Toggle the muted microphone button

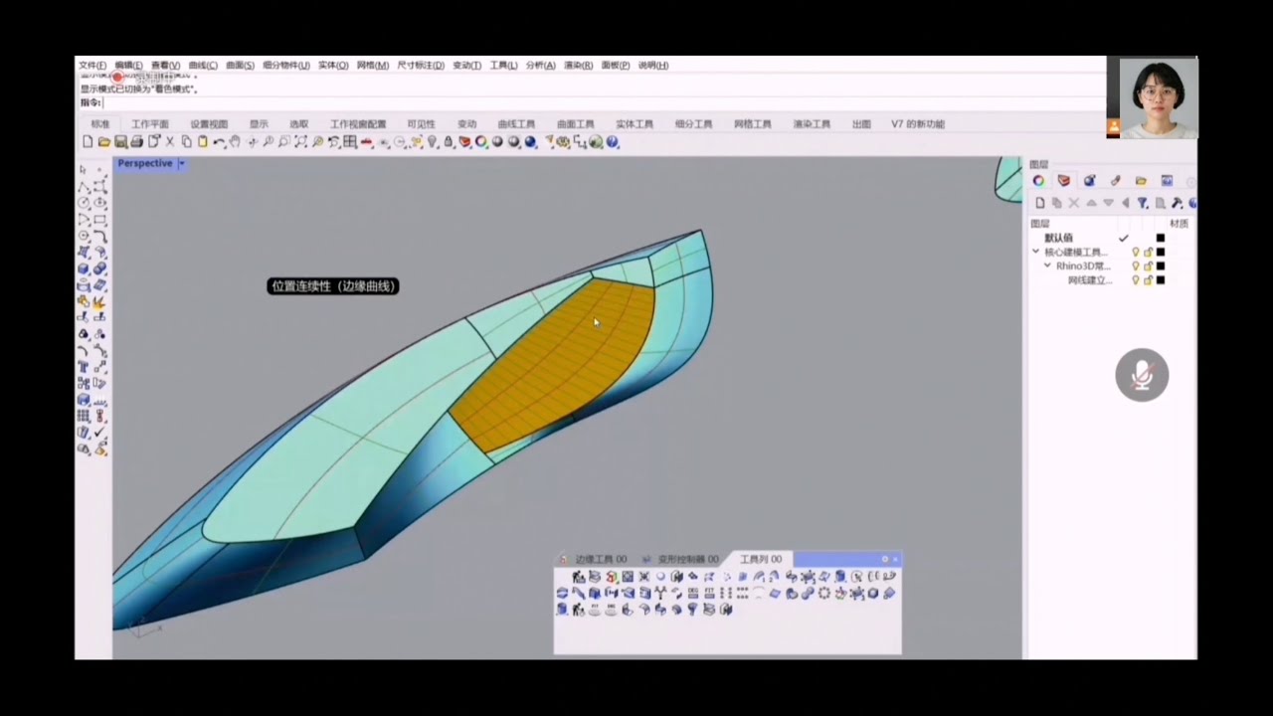point(1142,375)
